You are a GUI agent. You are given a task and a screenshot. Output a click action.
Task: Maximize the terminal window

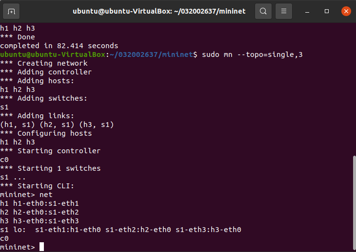pyautogui.click(x=327, y=11)
